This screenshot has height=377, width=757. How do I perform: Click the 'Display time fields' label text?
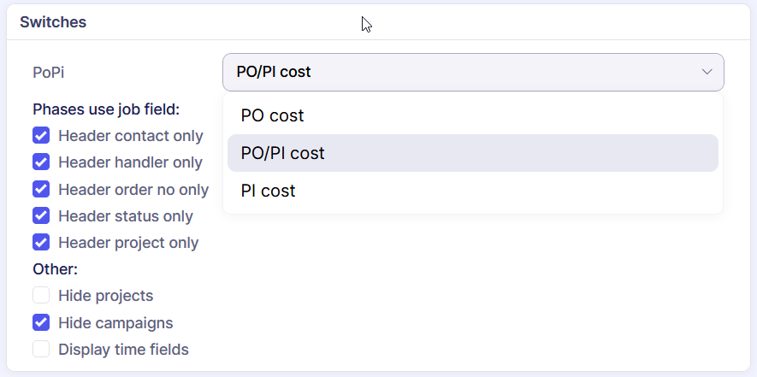(x=123, y=349)
